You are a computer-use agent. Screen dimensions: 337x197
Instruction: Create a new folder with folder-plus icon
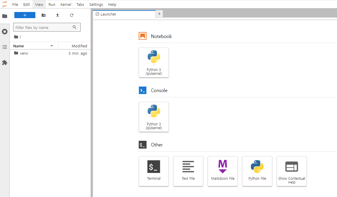tap(44, 15)
